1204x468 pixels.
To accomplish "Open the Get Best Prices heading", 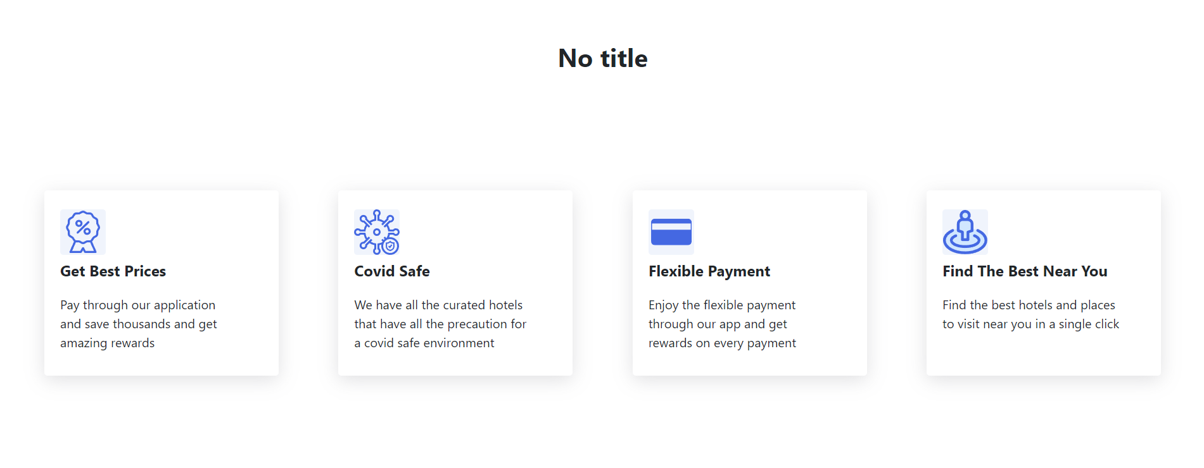I will [x=113, y=271].
